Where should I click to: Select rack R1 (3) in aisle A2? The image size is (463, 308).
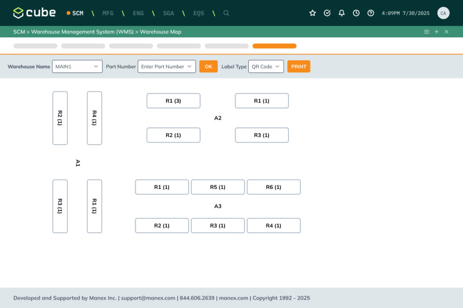coord(173,101)
